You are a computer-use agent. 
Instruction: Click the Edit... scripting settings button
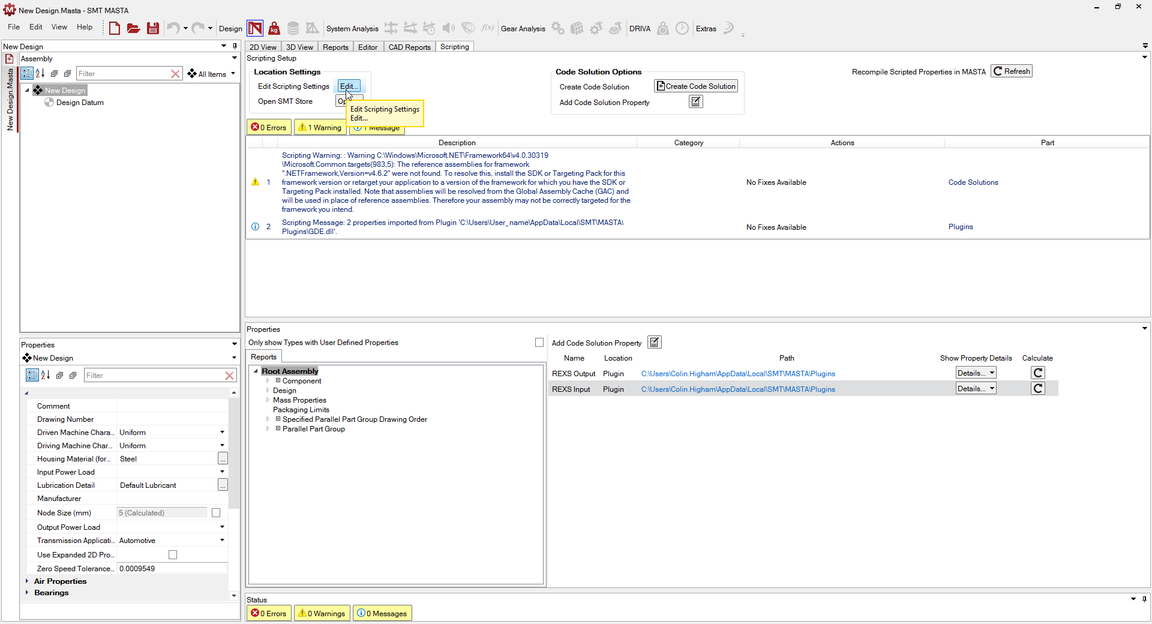point(349,86)
